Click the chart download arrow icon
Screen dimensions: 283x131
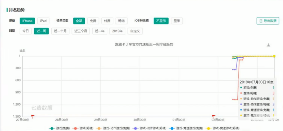point(268,45)
